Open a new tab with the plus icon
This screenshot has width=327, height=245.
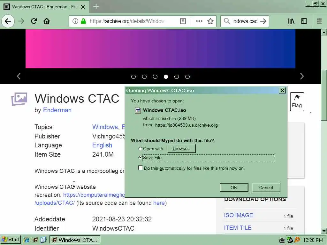tap(96, 6)
